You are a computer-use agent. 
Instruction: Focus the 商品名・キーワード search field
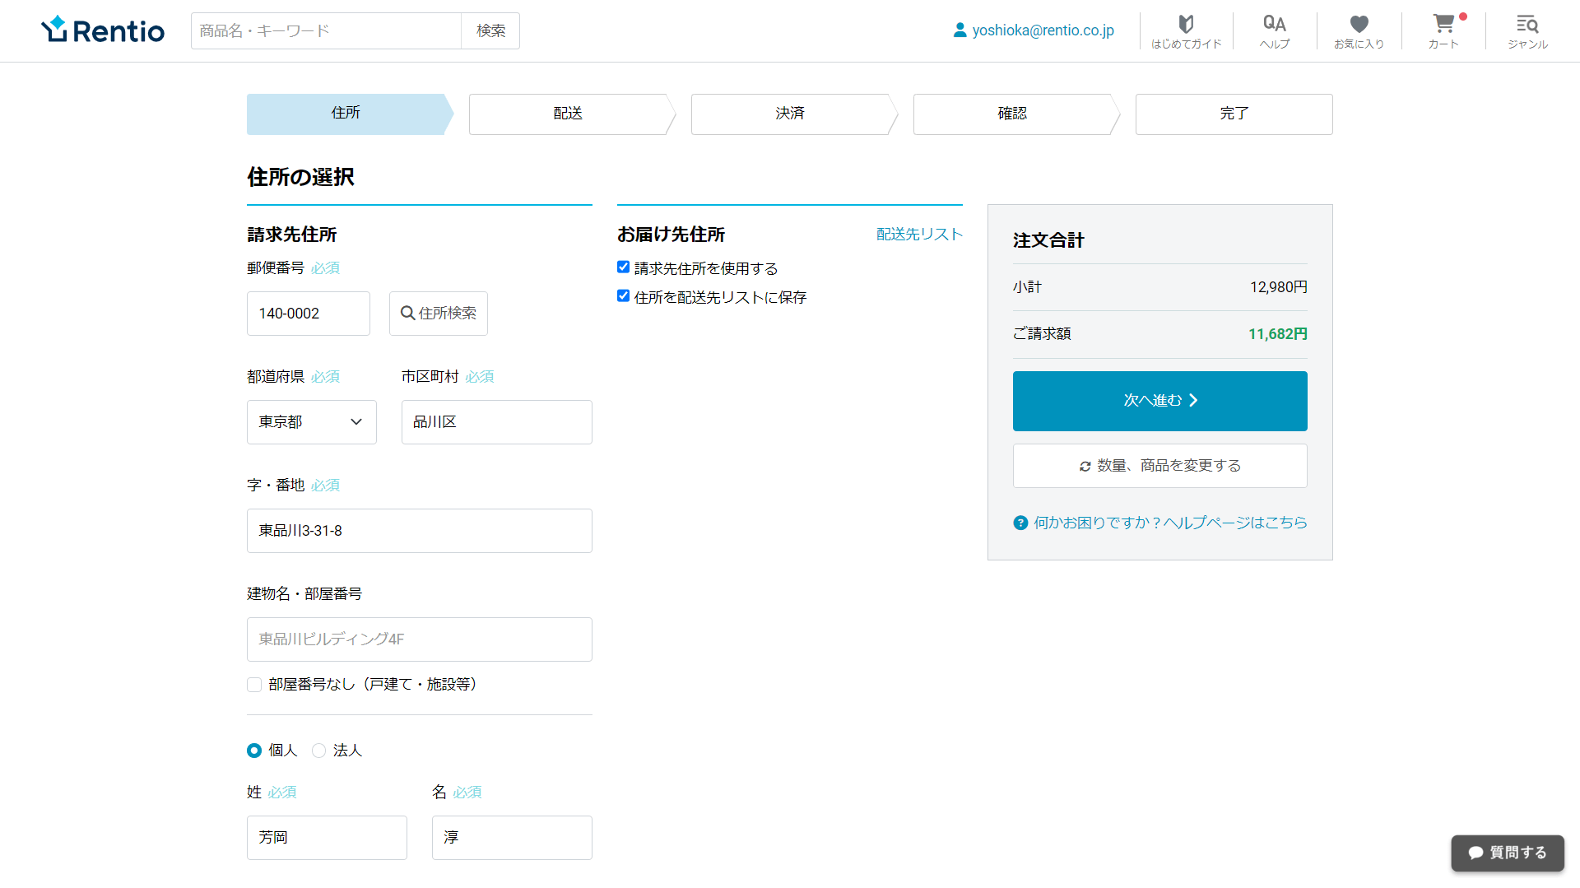click(x=326, y=30)
